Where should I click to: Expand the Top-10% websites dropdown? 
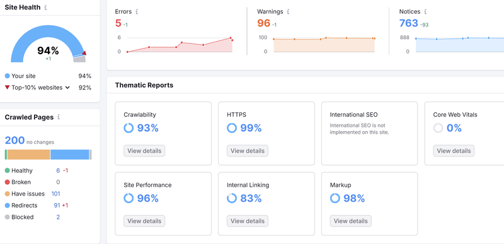click(67, 88)
